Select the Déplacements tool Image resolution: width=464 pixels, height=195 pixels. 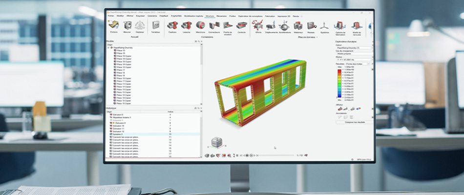point(271,26)
